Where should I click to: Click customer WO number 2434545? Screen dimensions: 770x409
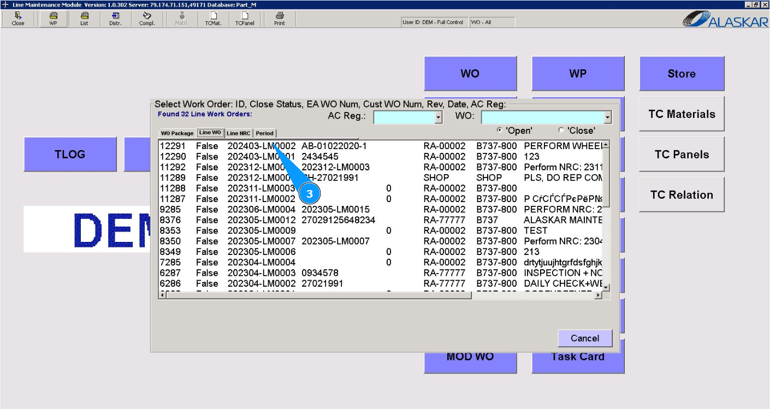[320, 157]
